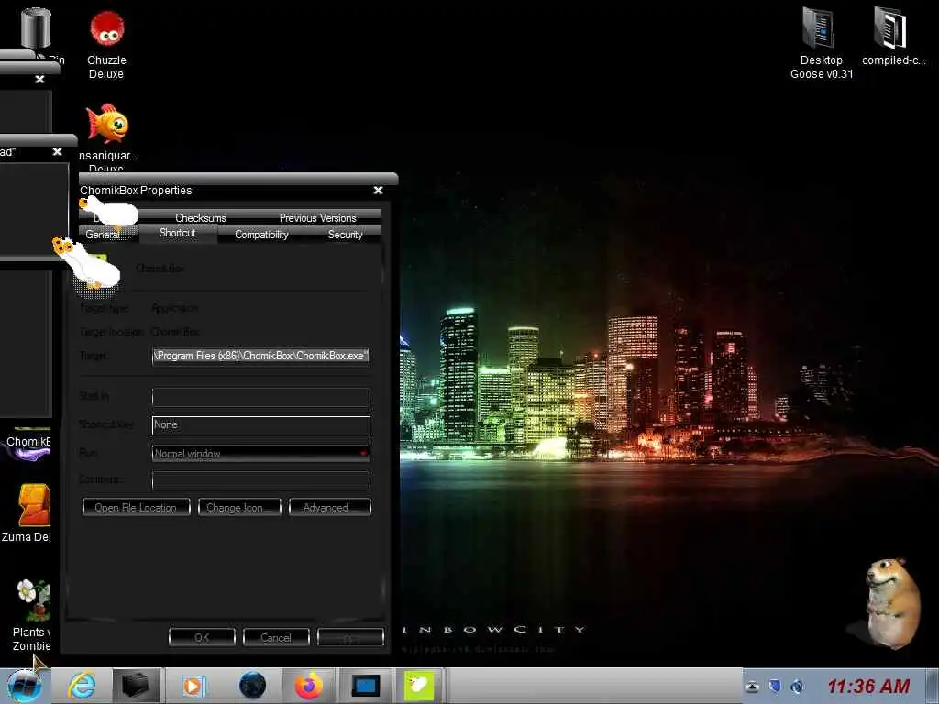Click the Start in field
939x704 pixels.
pyautogui.click(x=261, y=397)
